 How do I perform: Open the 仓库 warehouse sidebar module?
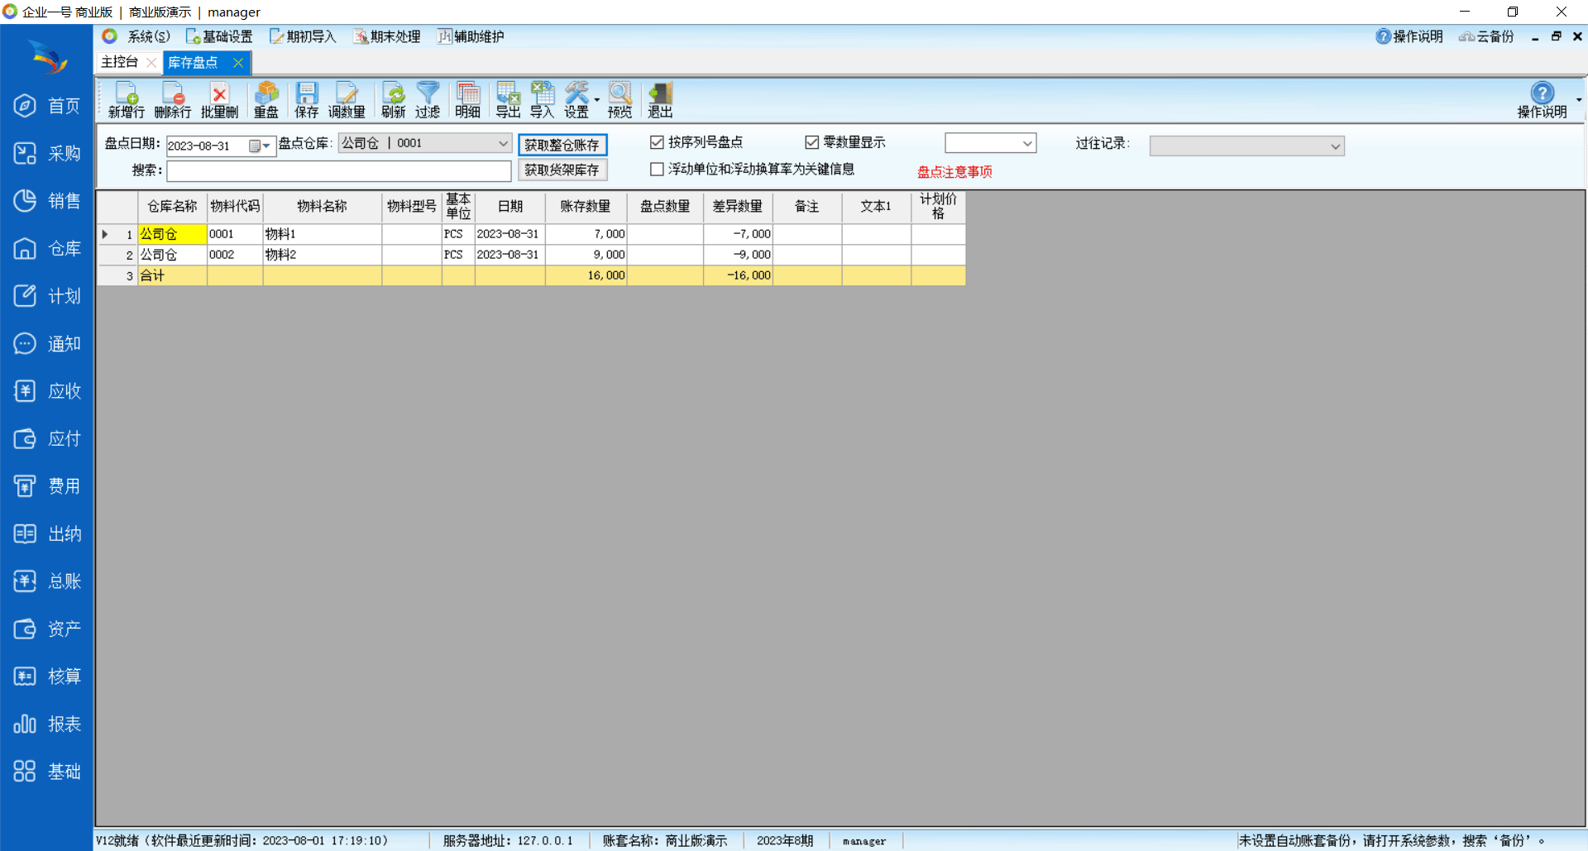pos(47,249)
